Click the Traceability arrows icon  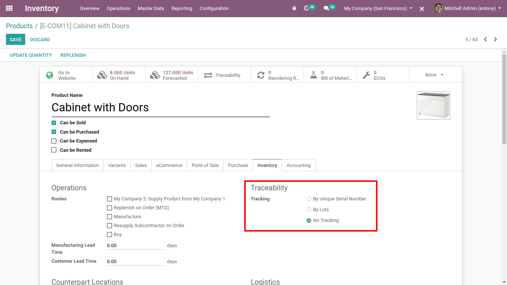coord(208,75)
